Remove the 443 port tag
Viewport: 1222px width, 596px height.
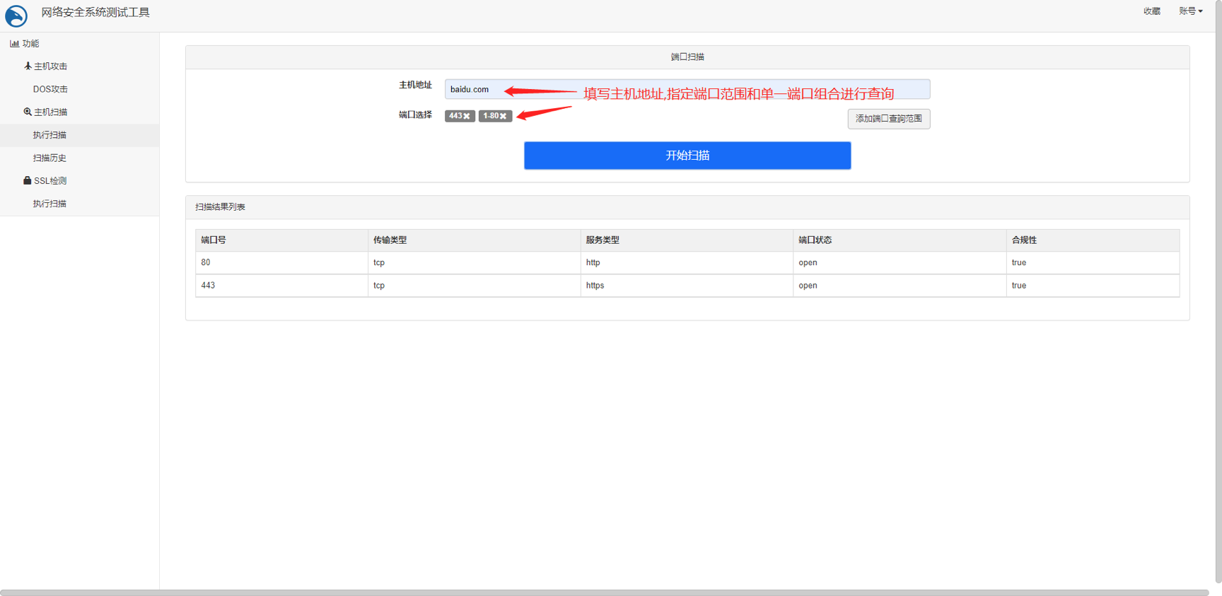[467, 117]
